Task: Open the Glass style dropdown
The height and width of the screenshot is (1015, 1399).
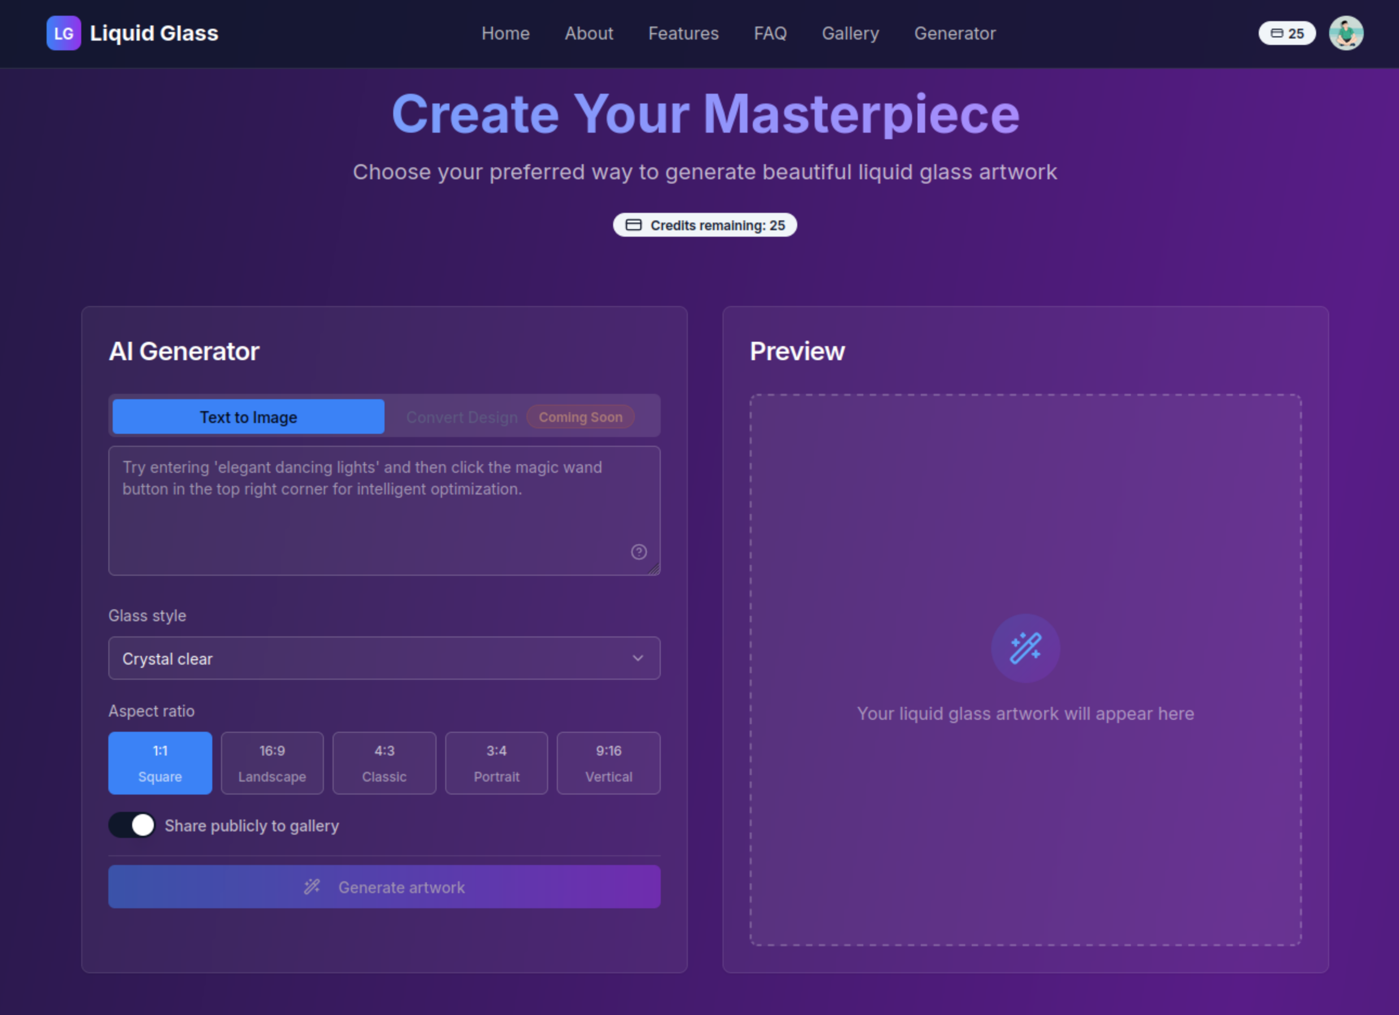Action: (x=385, y=659)
